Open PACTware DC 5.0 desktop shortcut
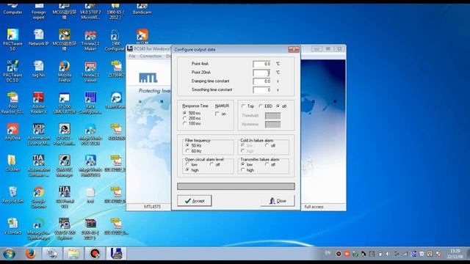The width and height of the screenshot is (470, 264). (12, 71)
